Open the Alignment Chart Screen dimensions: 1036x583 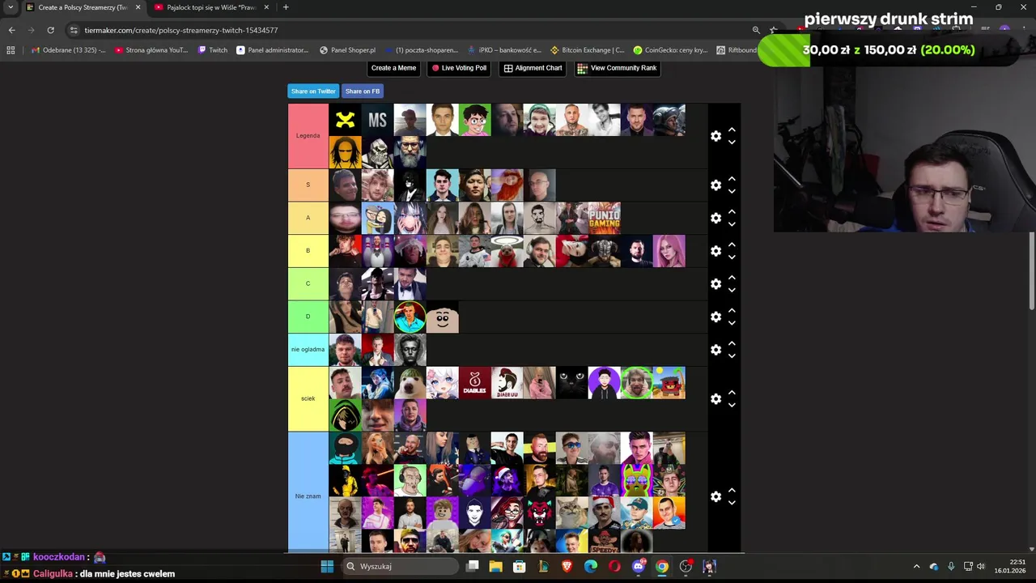[x=533, y=68]
